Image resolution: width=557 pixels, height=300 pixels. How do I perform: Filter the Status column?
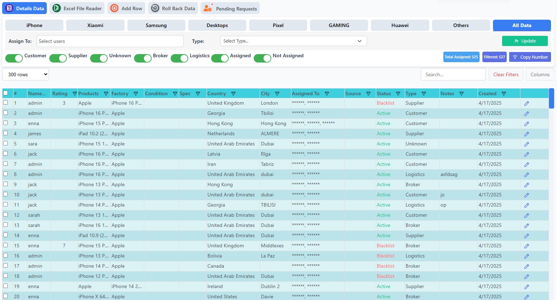pos(398,93)
